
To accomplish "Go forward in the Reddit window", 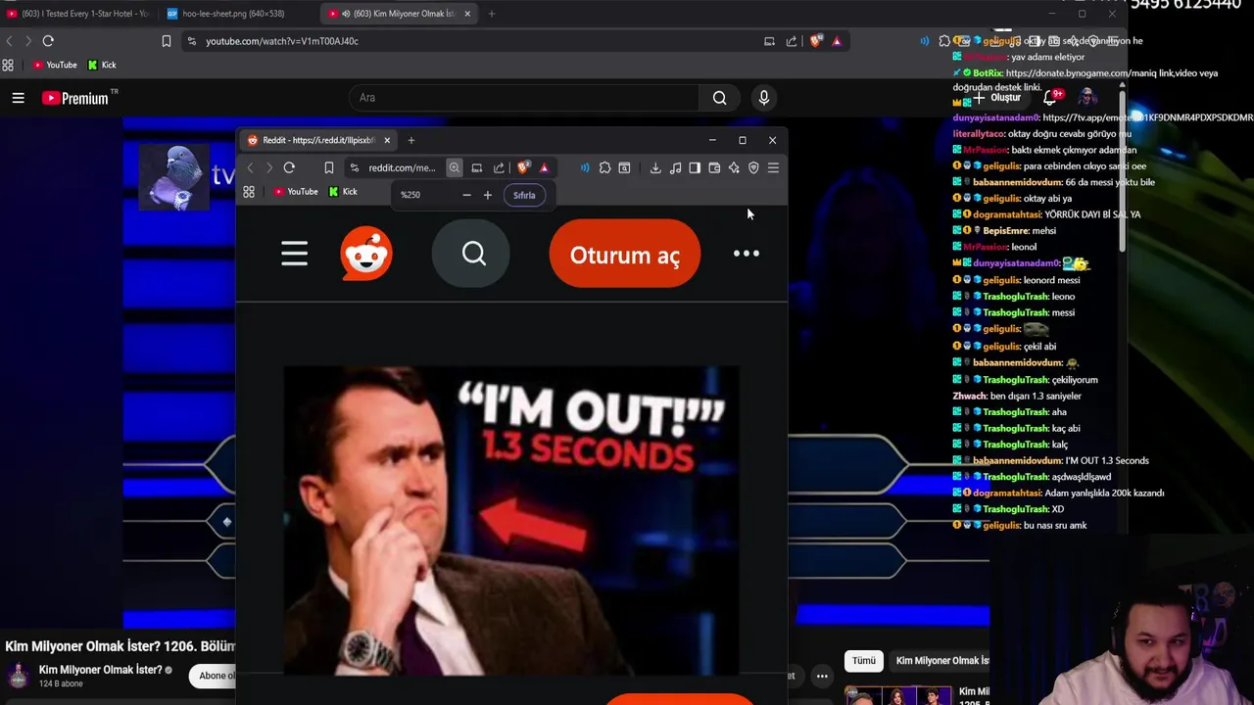I will coord(268,167).
